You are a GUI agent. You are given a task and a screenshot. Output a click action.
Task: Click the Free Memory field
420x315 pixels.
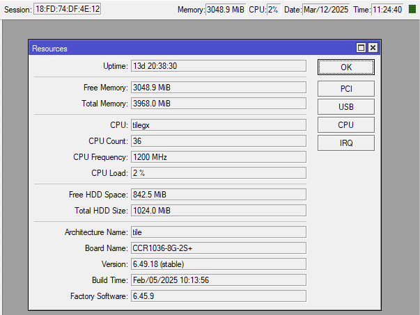(x=218, y=88)
